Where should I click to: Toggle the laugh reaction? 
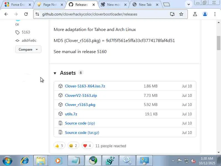coord(73,146)
